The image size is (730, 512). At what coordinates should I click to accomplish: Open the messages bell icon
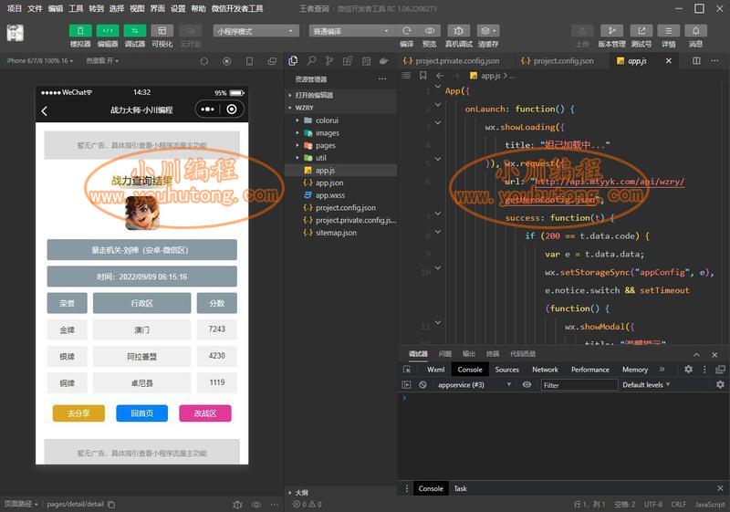point(695,31)
